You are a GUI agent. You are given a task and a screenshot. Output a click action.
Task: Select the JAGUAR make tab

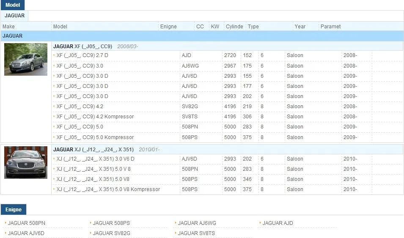tap(14, 16)
